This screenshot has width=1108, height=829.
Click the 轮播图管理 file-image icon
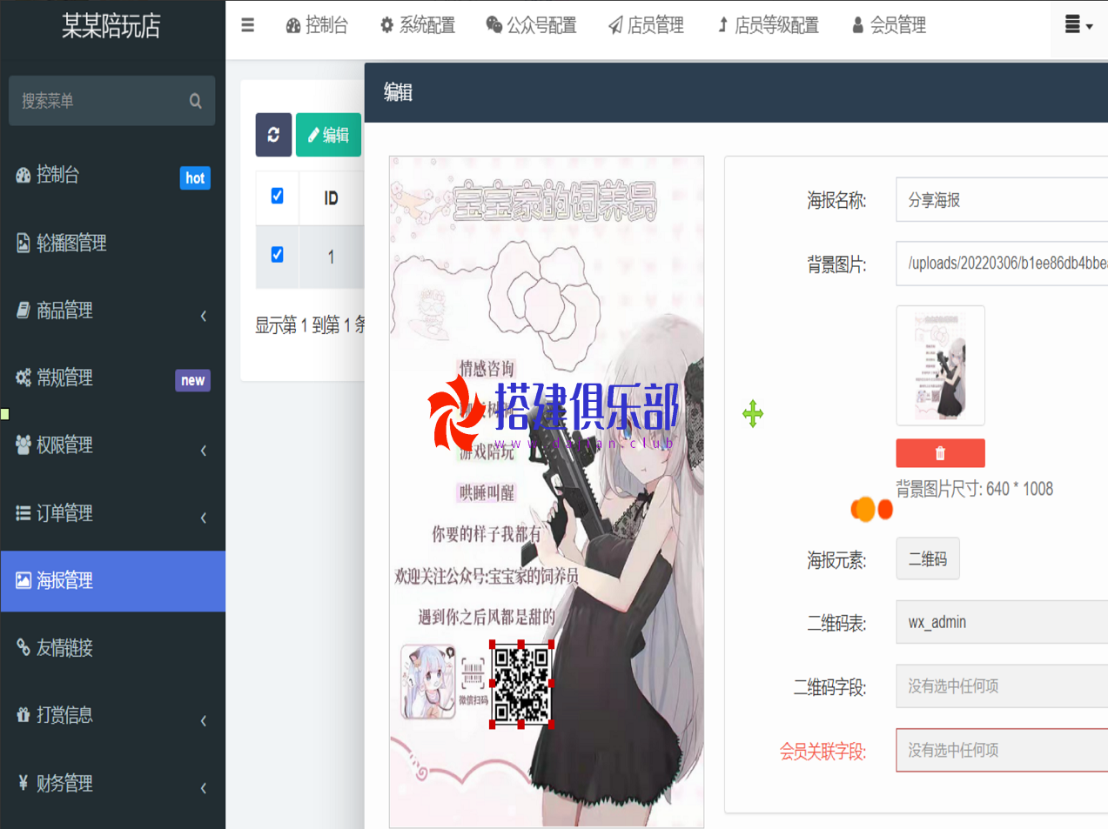24,243
